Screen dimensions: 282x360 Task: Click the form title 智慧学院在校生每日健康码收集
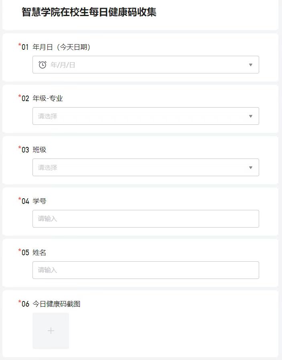(89, 12)
